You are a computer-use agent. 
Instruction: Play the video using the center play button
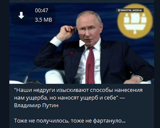tap(82, 43)
